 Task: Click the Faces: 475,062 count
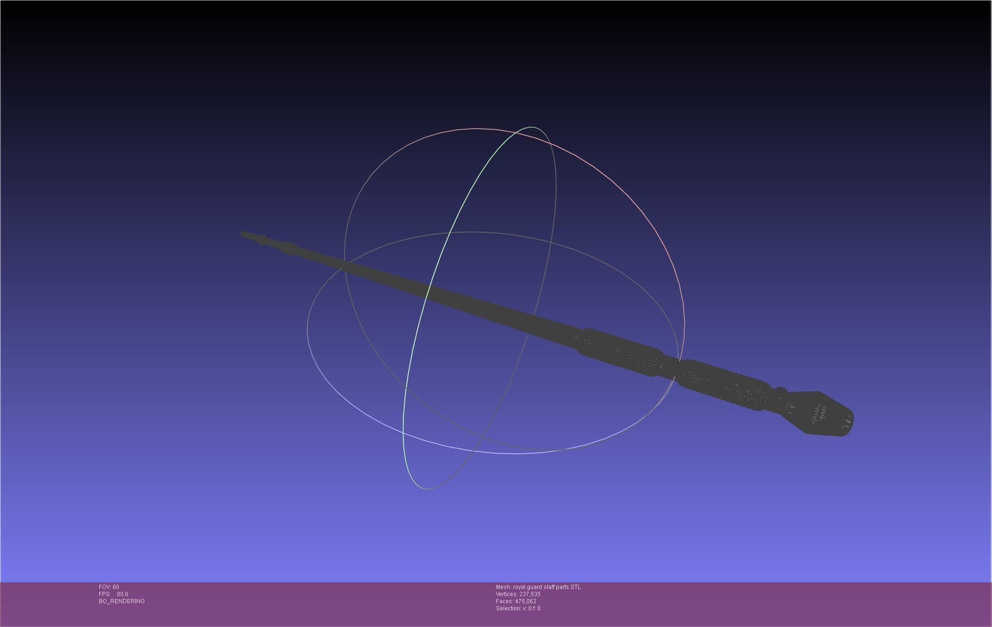click(516, 601)
